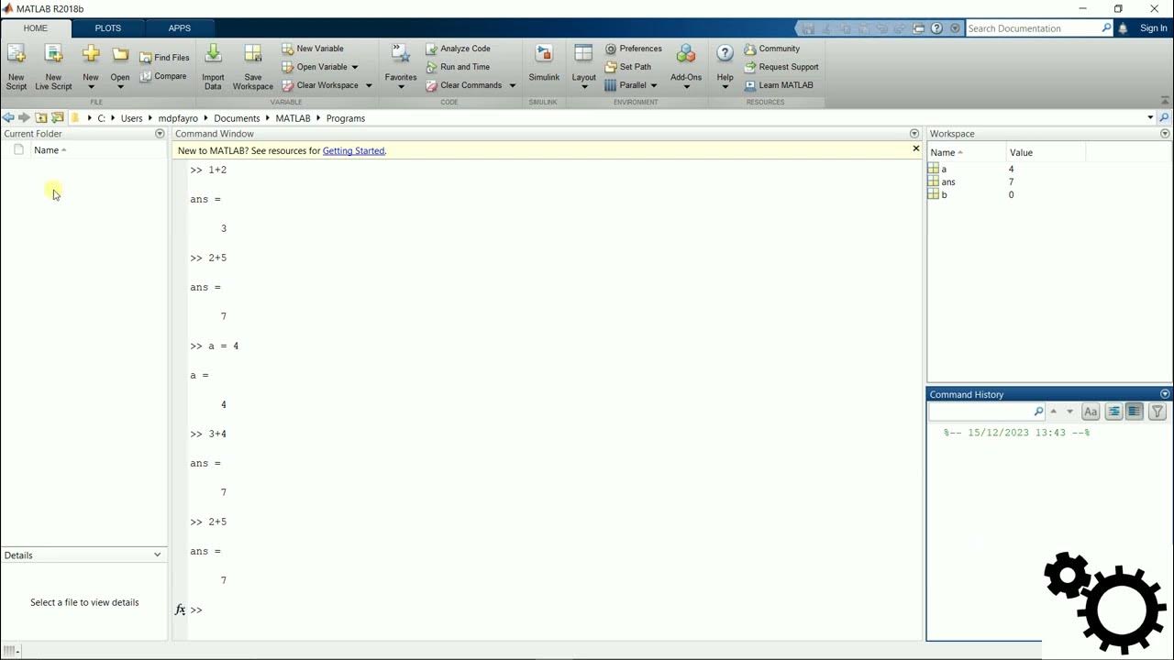This screenshot has height=660, width=1174.
Task: Open the Command Window actions menu
Action: 914,134
